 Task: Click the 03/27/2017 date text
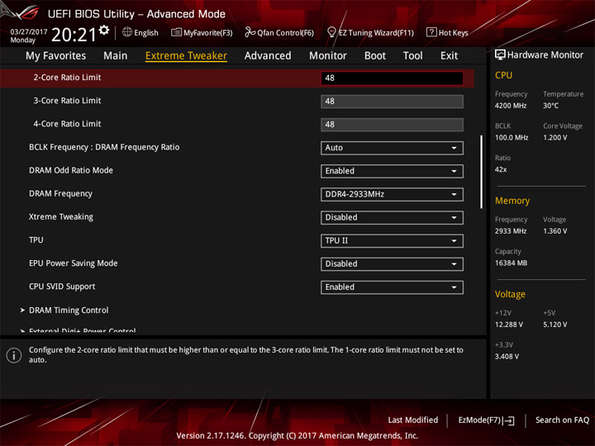coord(29,31)
